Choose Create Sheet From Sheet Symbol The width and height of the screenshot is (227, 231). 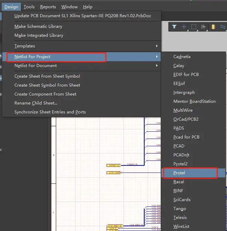tap(81, 76)
